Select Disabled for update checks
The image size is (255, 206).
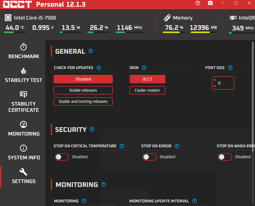83,79
